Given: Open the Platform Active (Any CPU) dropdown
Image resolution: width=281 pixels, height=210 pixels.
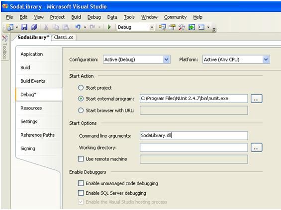Looking at the screenshot, I should tap(236, 59).
